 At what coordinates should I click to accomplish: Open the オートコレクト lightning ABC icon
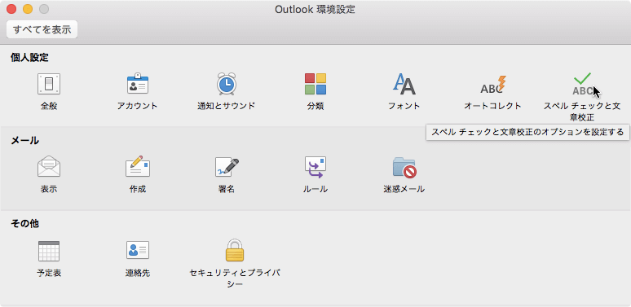pyautogui.click(x=493, y=85)
